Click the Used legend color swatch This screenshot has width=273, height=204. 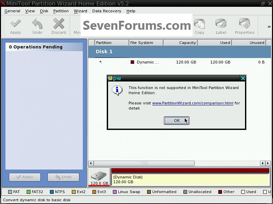click(243, 192)
